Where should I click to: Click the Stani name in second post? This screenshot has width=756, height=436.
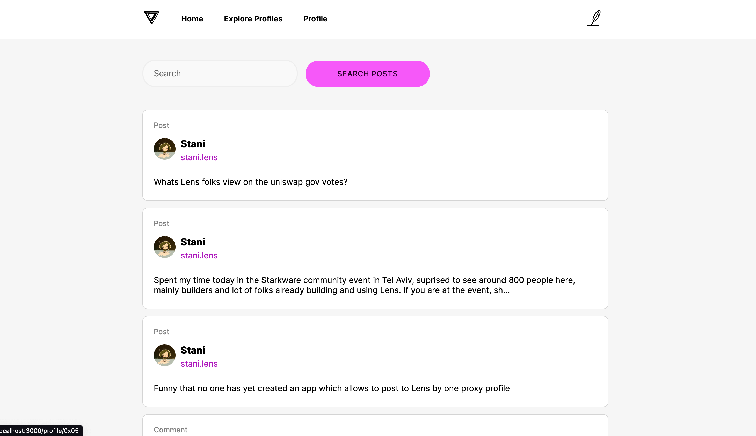[x=193, y=242]
